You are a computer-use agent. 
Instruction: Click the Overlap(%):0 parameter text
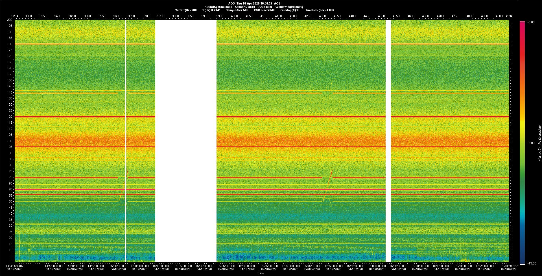(x=289, y=10)
